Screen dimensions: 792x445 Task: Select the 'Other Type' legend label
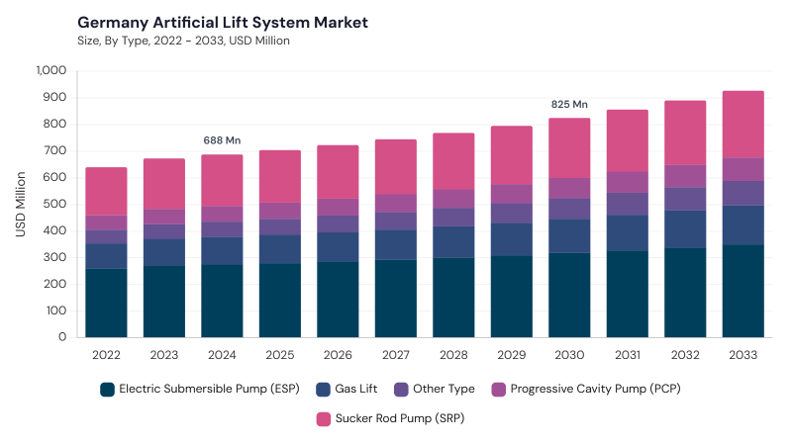pyautogui.click(x=444, y=389)
